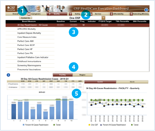155x131 pixels.
Task: Choose the Perfect Care AMI measure
Action: pyautogui.click(x=30, y=41)
